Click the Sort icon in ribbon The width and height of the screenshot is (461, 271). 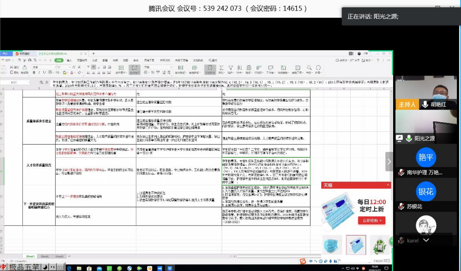[x=240, y=68]
